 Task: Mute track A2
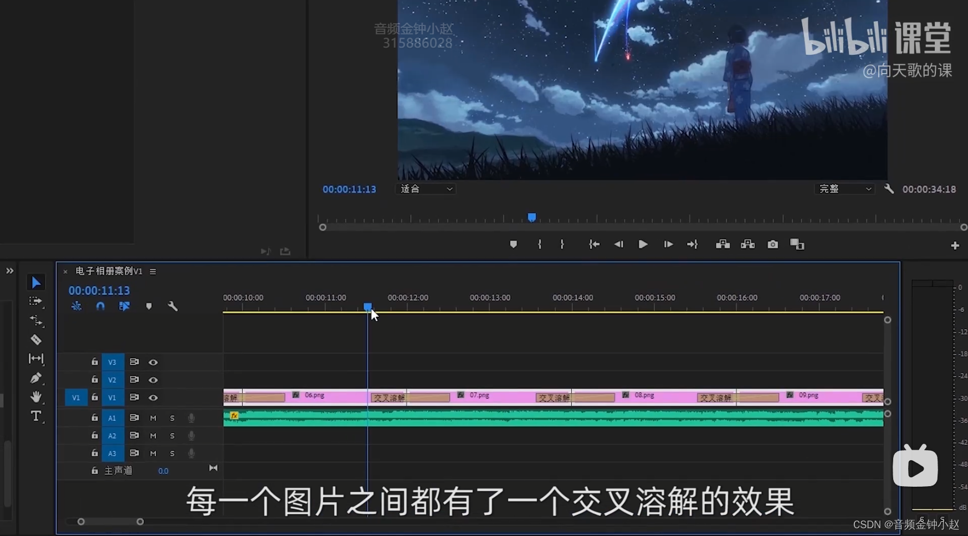pos(153,436)
